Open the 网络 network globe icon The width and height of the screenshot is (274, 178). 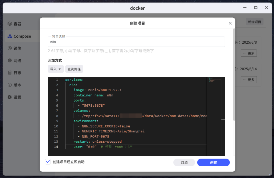tap(10, 60)
